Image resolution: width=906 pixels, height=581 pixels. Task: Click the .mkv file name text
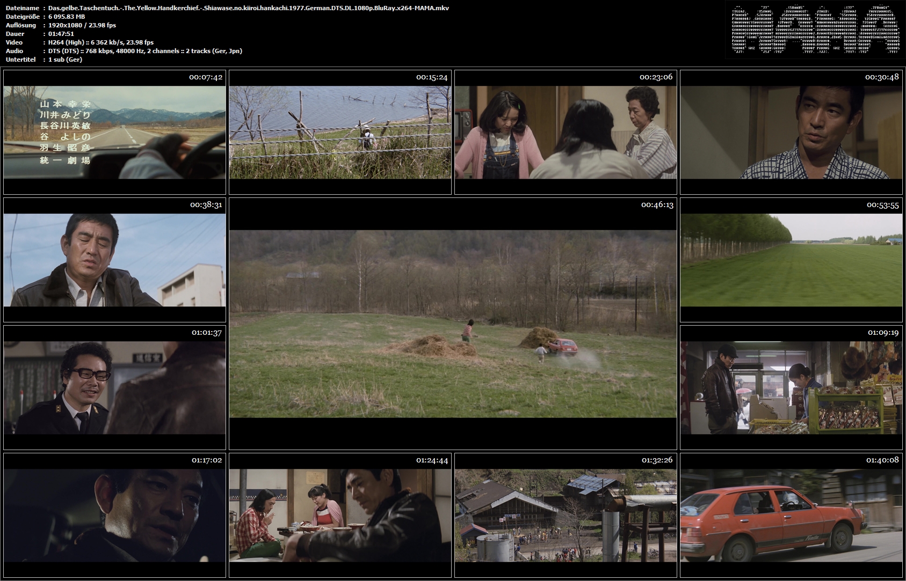249,8
